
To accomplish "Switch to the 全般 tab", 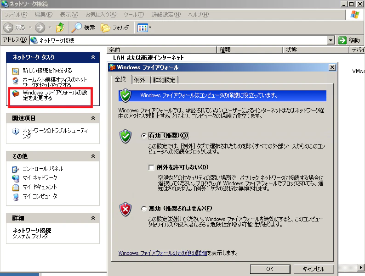I will (x=121, y=79).
